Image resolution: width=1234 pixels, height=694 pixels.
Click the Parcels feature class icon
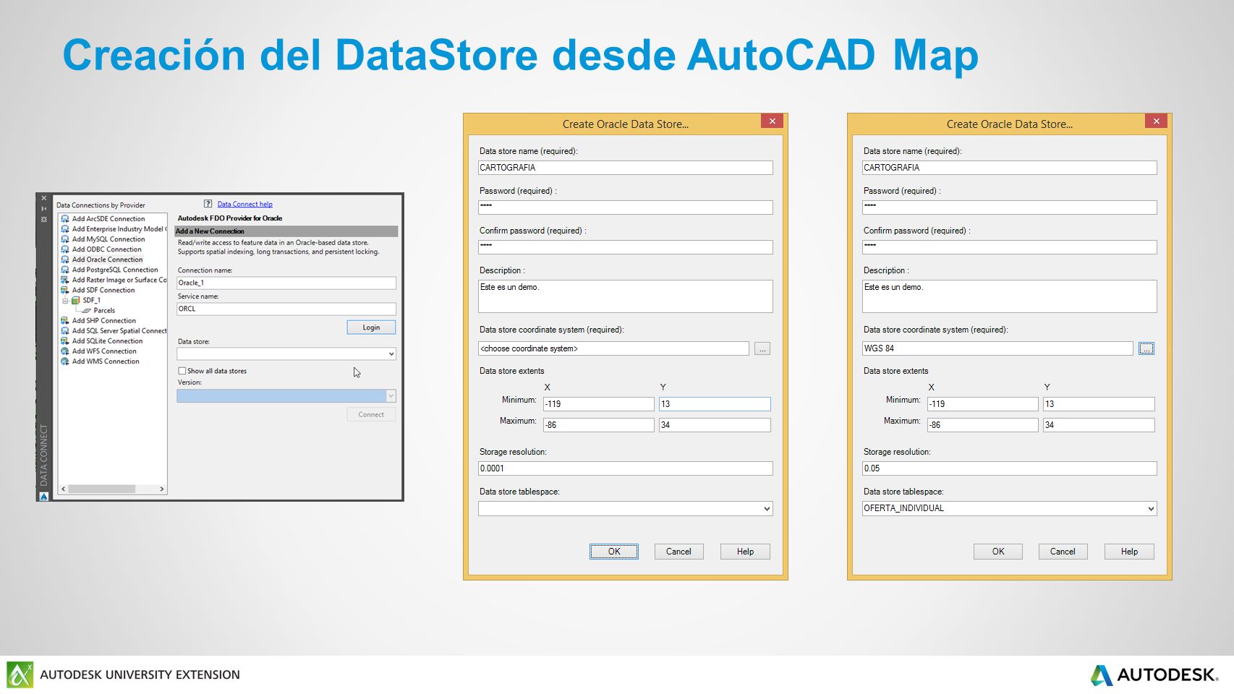click(87, 310)
